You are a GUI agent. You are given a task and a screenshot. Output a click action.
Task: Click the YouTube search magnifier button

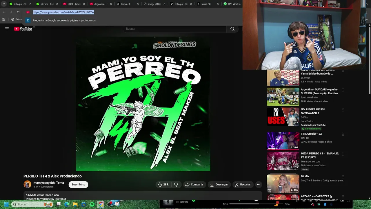tap(232, 29)
